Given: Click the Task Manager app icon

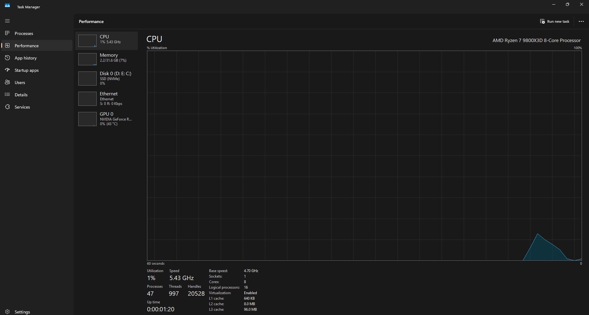Looking at the screenshot, I should pos(7,5).
